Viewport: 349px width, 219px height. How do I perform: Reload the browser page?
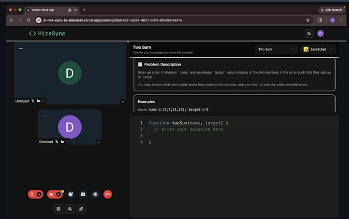[29, 20]
